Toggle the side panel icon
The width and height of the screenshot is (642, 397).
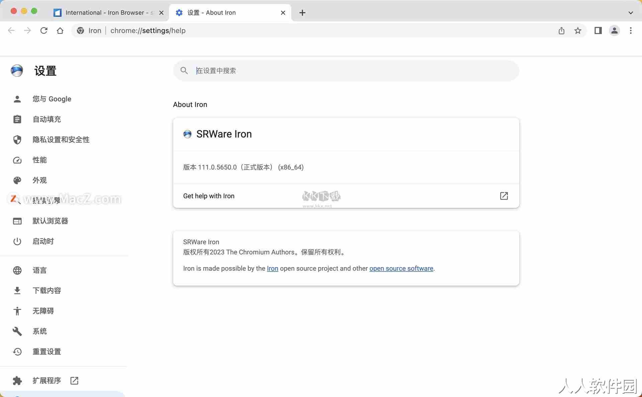(x=598, y=31)
